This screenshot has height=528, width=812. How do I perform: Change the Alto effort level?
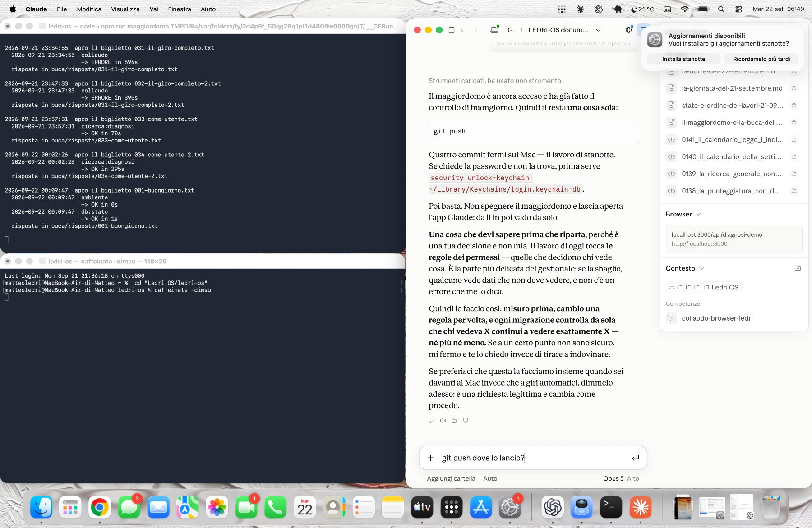[633, 478]
